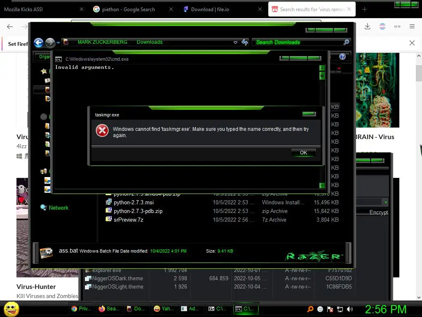The height and width of the screenshot is (317, 422).
Task: Switch to the Download | file.io tab
Action: (x=210, y=9)
